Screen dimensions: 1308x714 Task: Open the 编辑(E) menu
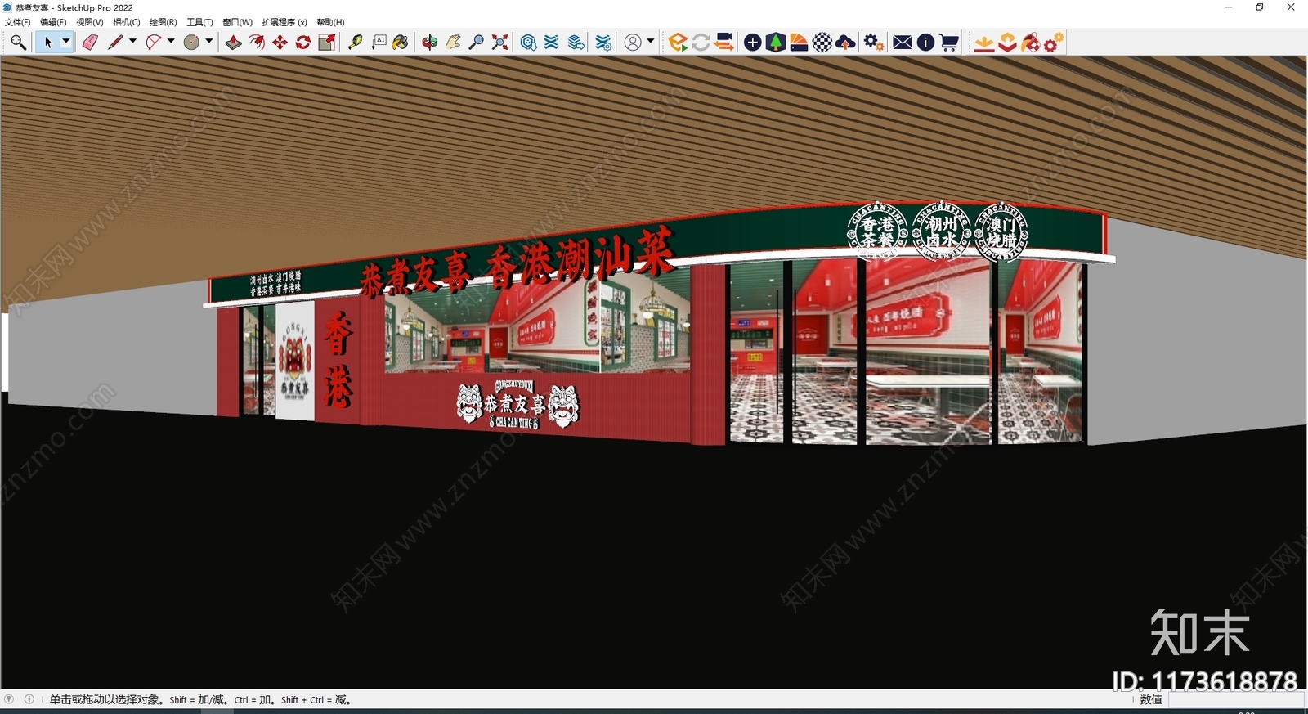53,22
